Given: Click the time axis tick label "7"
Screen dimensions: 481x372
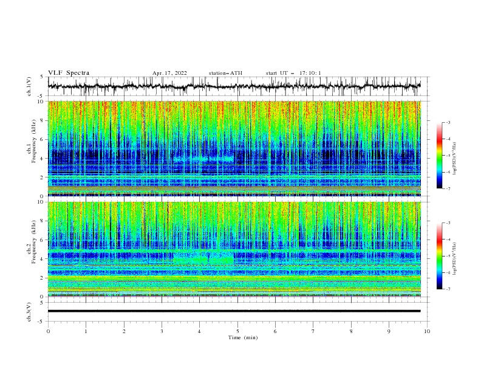Looking at the screenshot, I should click(313, 331).
